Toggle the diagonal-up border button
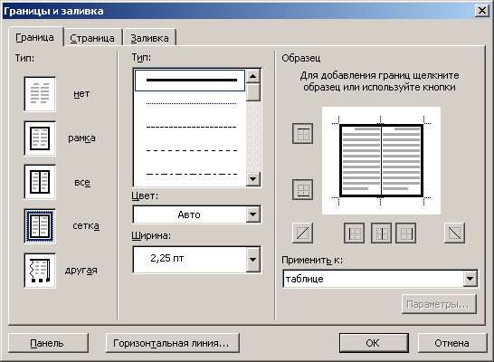Viewport: 494px width, 362px height. pyautogui.click(x=302, y=233)
